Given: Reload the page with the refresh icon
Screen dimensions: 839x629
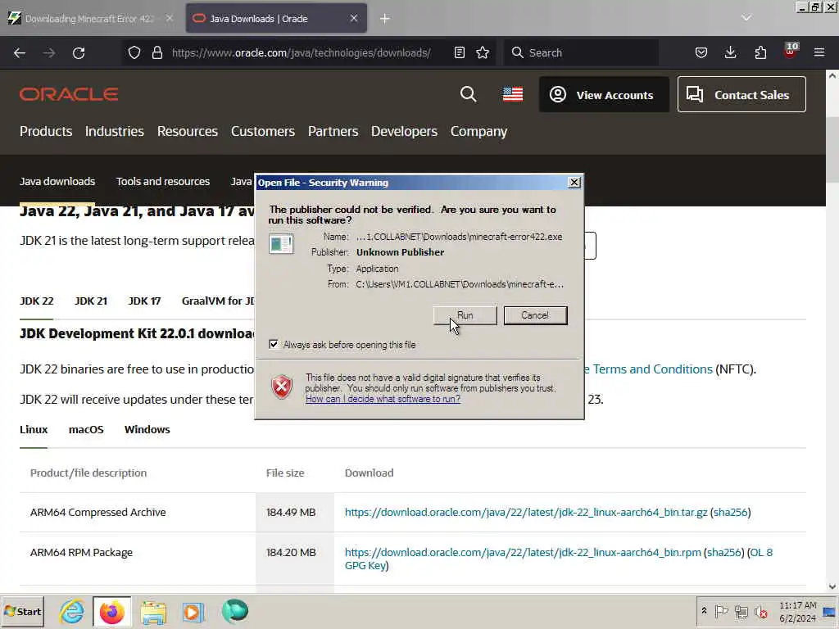Looking at the screenshot, I should [x=79, y=52].
